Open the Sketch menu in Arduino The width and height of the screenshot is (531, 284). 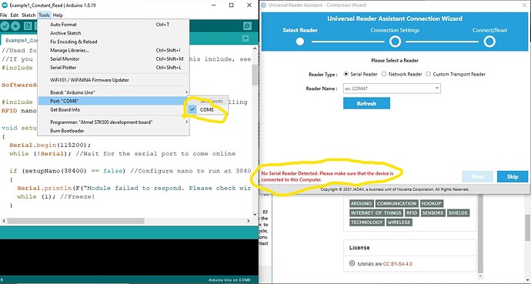tap(28, 15)
